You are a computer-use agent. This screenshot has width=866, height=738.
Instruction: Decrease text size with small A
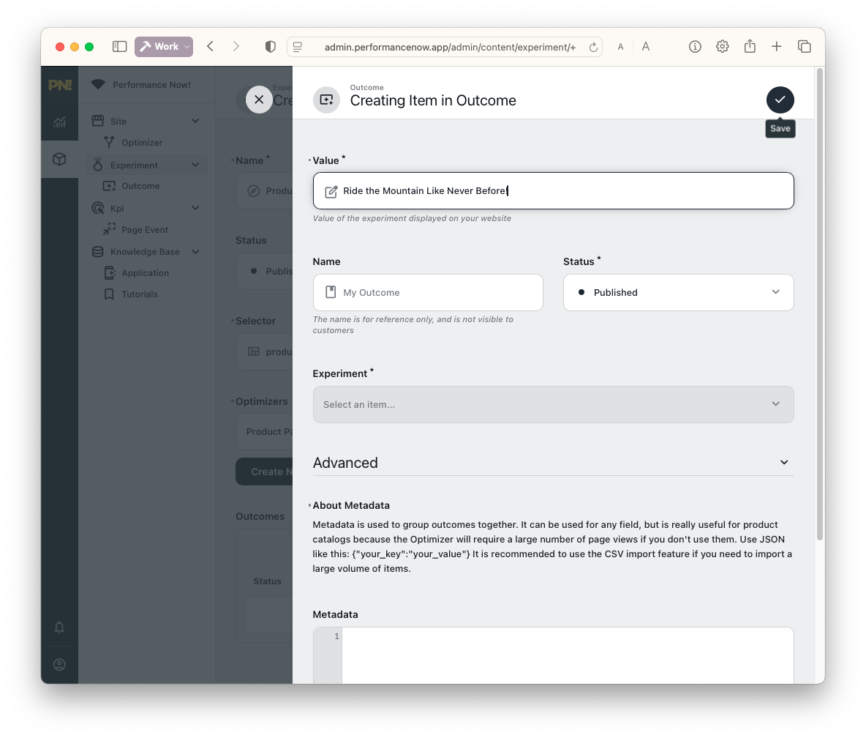[621, 48]
